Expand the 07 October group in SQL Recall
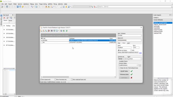Screen dimensions: 173x97 pos(4,45)
